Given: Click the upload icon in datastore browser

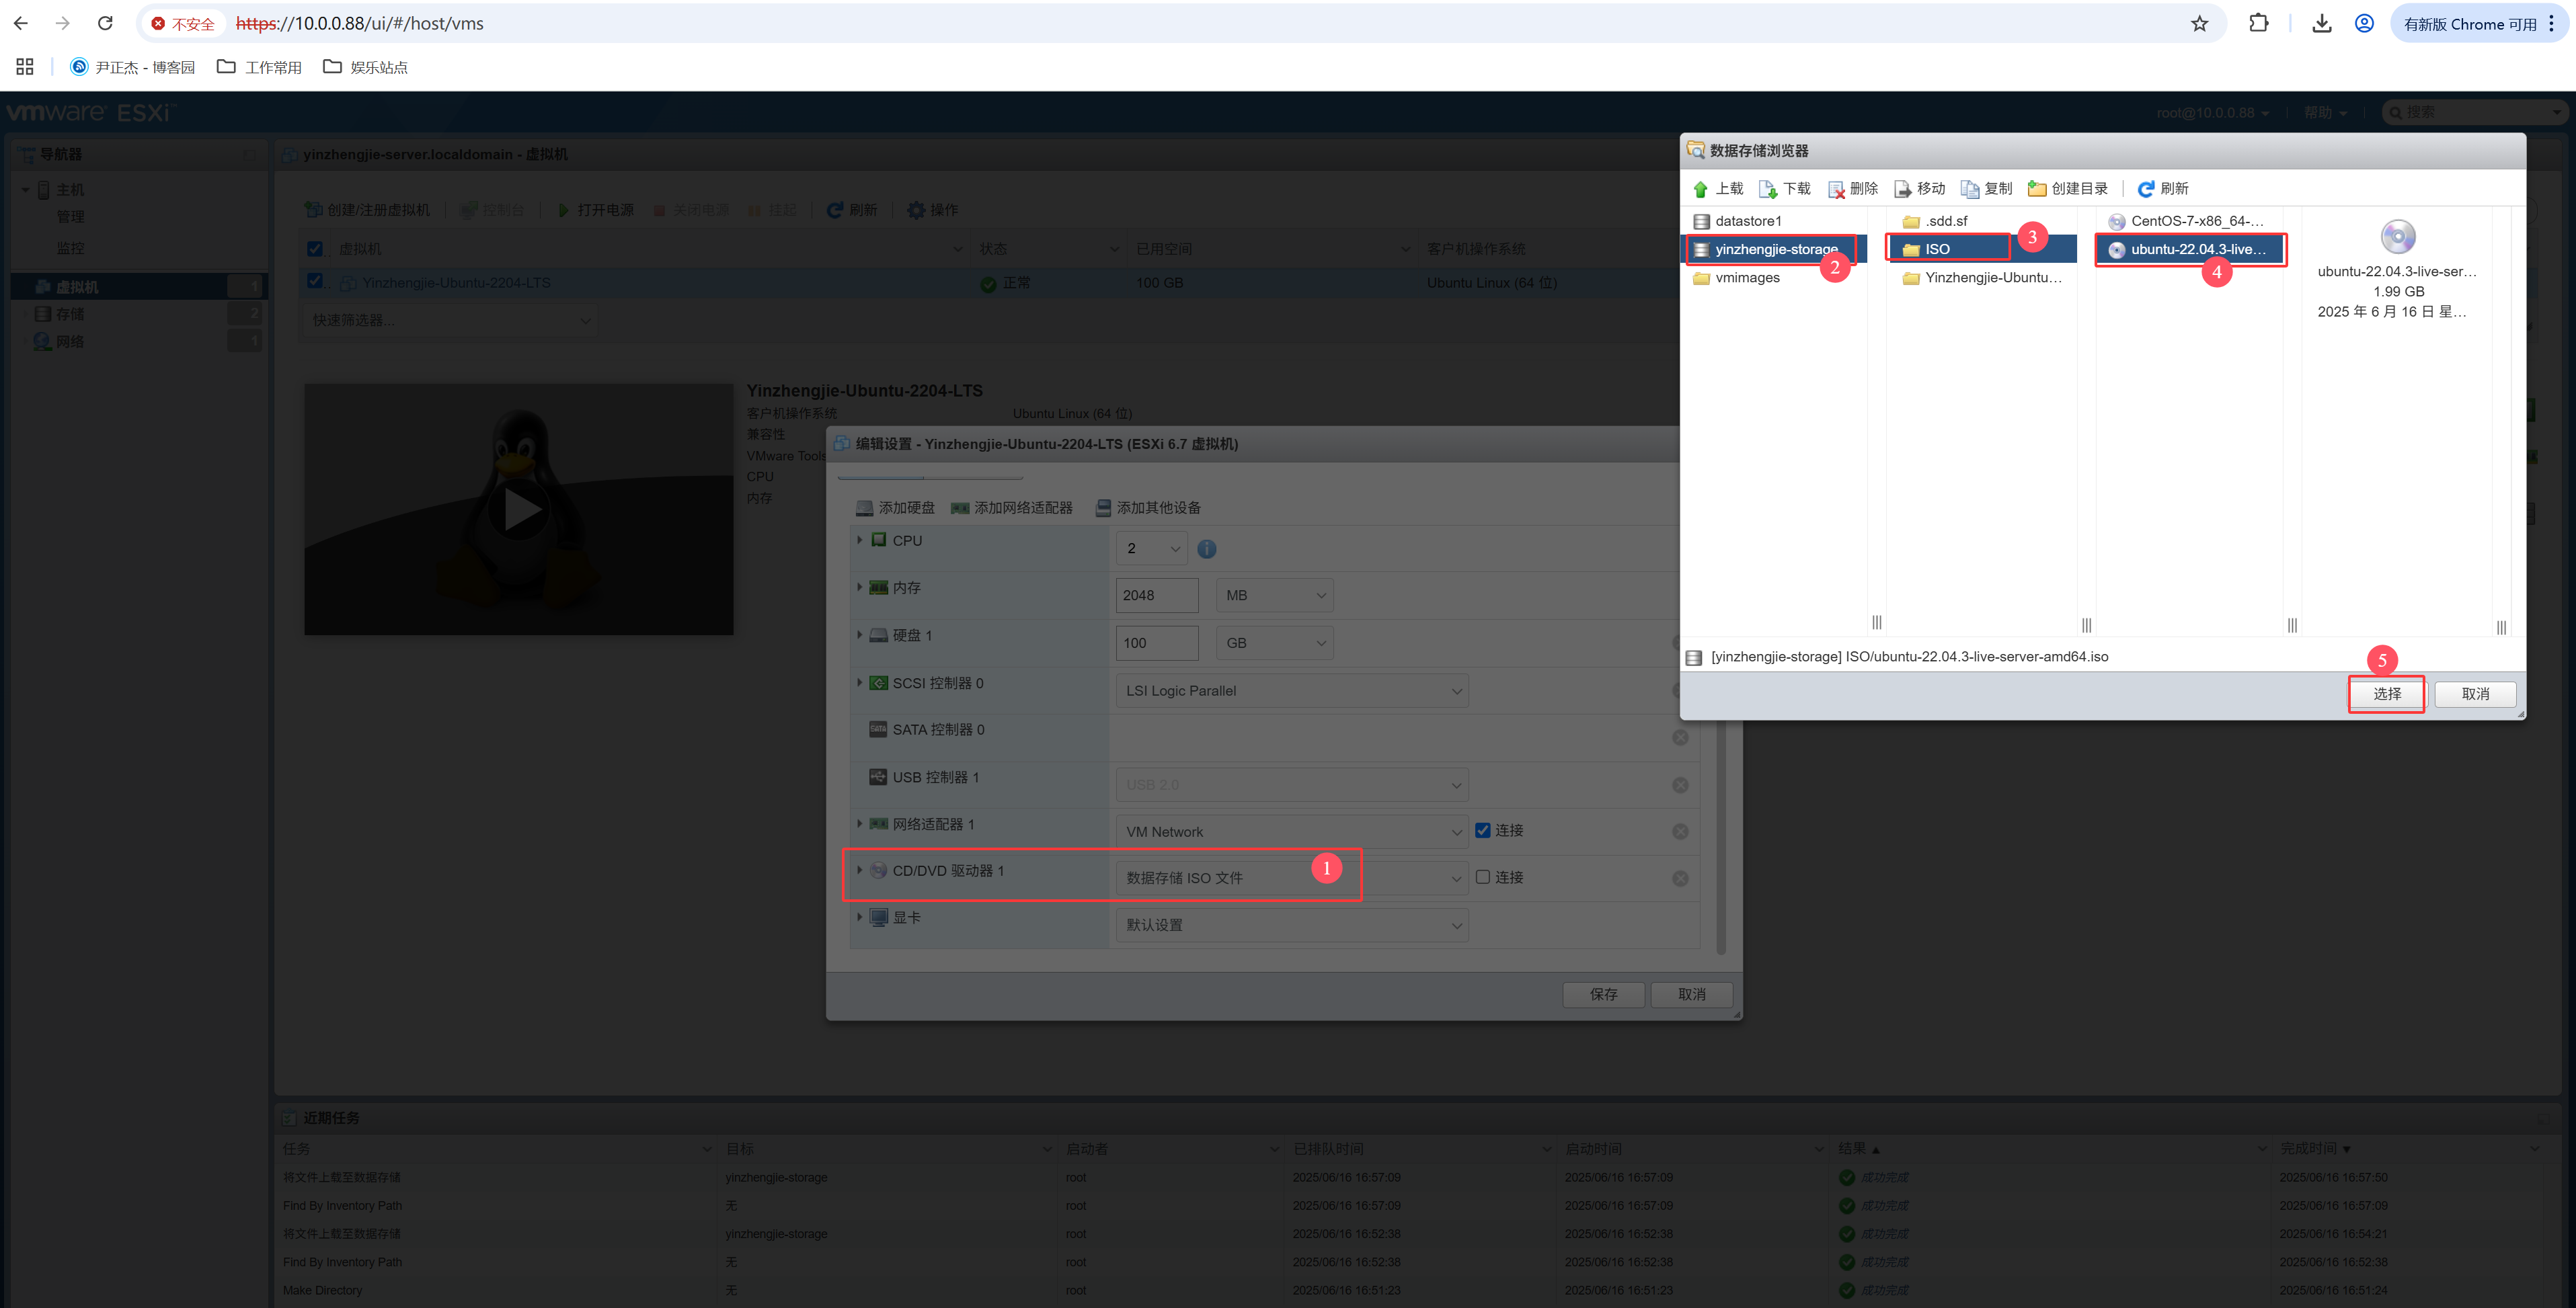Looking at the screenshot, I should [x=1701, y=189].
